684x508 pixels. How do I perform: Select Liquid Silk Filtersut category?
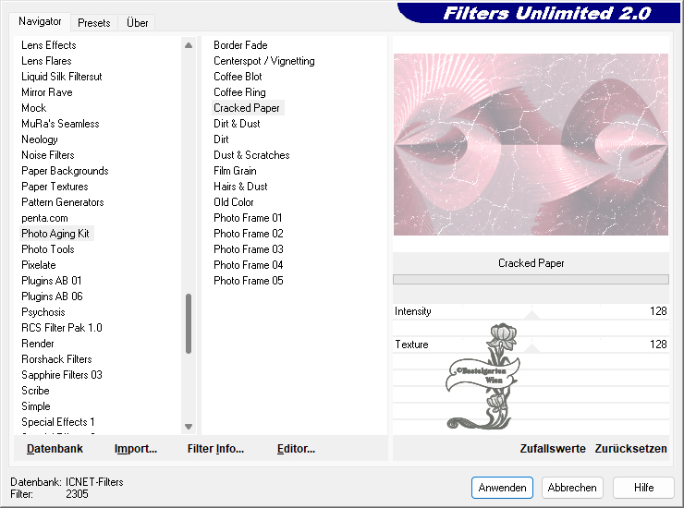[62, 77]
